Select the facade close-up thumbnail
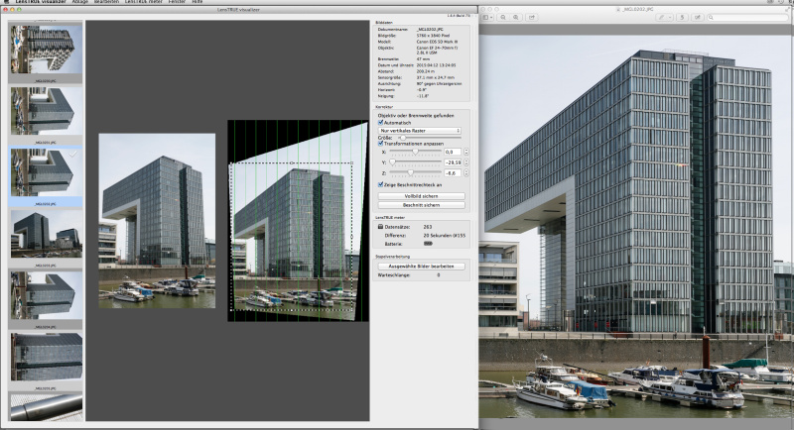Image resolution: width=794 pixels, height=430 pixels. (46, 357)
